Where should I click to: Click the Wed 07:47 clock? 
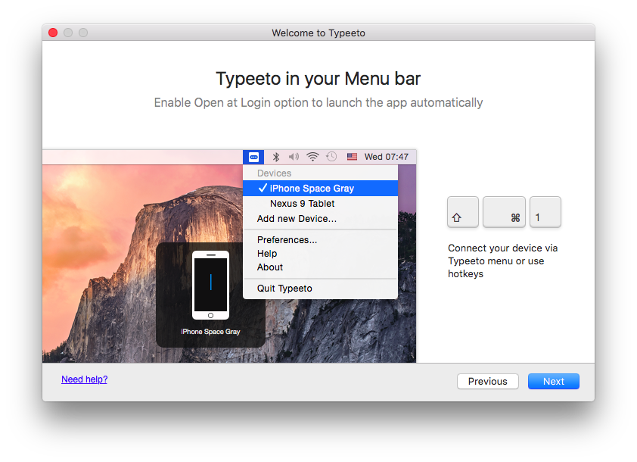coord(387,157)
